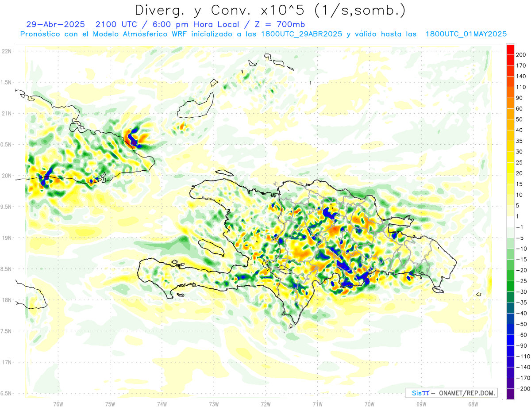Viewport: 531px width, 410px height.
Task: Click the positive colorbar value '60'
Action: point(520,109)
